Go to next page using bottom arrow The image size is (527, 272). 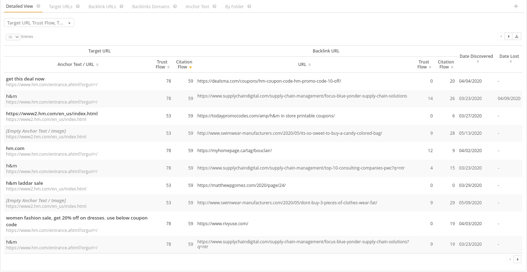pyautogui.click(x=517, y=259)
